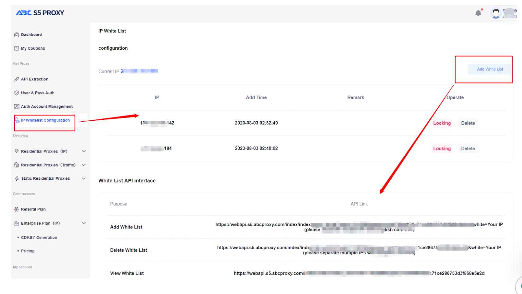Delete the IP ending in 142
Viewport: 522px width, 294px height.
(x=468, y=123)
